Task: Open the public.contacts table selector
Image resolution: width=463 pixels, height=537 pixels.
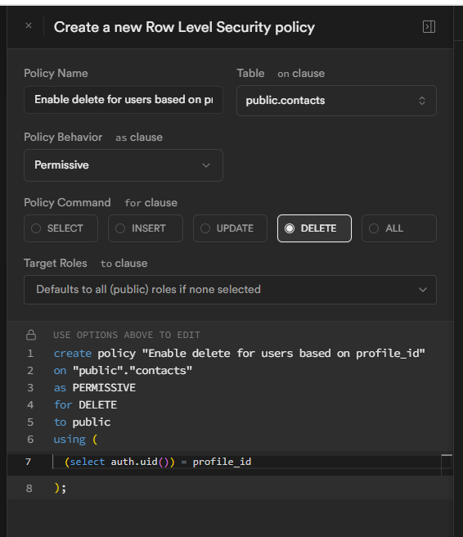Action: pyautogui.click(x=336, y=101)
